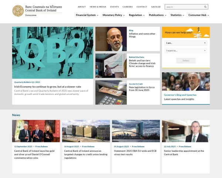
Task: Open Governor's Blog and Speeches link
Action: (x=180, y=95)
